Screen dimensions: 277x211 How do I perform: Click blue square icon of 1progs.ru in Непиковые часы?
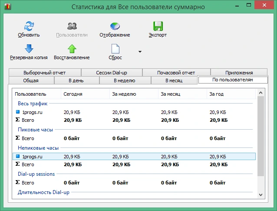18,156
